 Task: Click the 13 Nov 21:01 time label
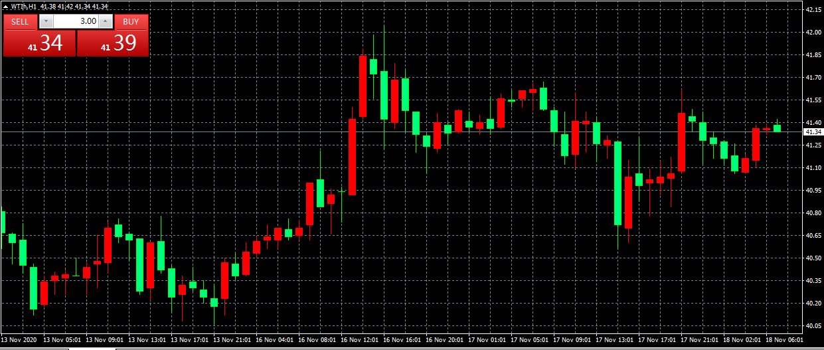[233, 339]
